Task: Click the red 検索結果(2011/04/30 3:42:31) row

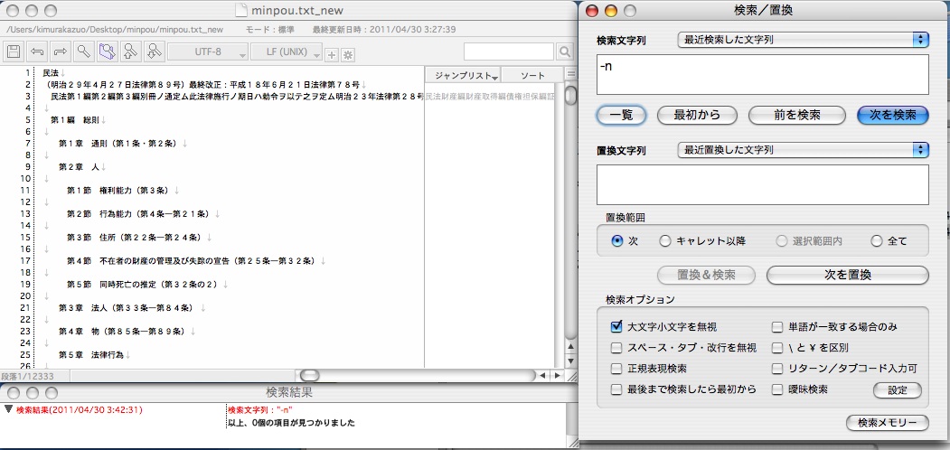Action: pyautogui.click(x=79, y=409)
